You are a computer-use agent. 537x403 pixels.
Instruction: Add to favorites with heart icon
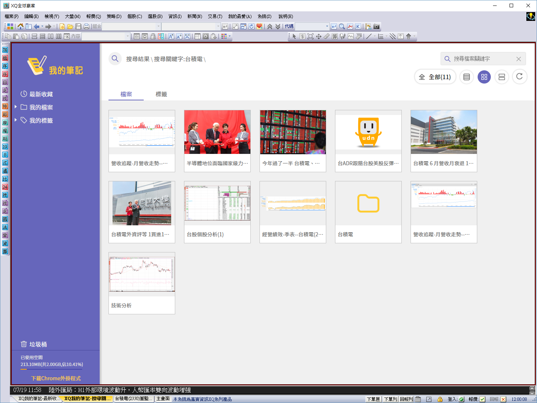coord(260,26)
